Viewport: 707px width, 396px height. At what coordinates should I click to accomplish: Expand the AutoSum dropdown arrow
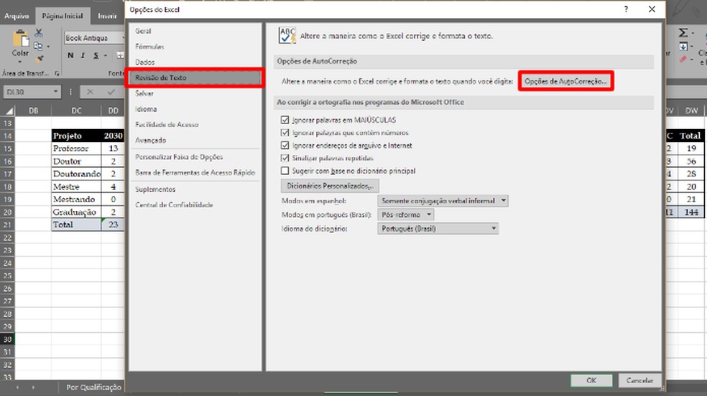click(693, 33)
